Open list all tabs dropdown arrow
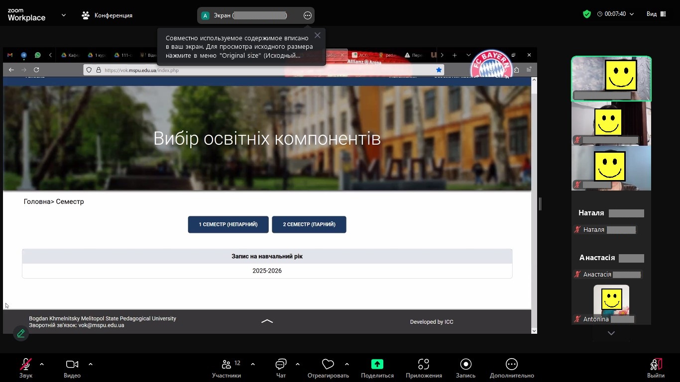Image resolution: width=680 pixels, height=382 pixels. pyautogui.click(x=468, y=55)
